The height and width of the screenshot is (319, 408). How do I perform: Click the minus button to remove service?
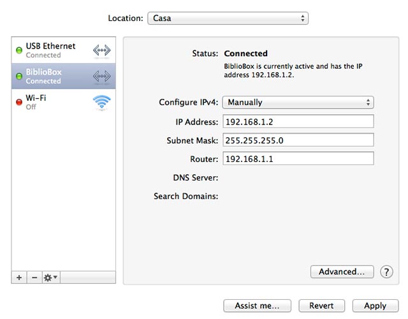34,278
